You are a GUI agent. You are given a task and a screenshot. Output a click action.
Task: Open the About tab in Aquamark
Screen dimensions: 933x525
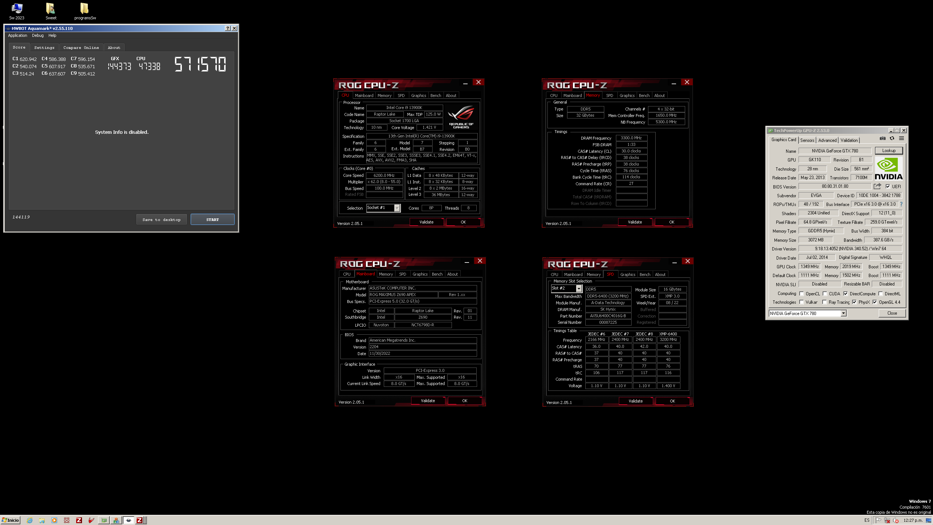tap(114, 47)
